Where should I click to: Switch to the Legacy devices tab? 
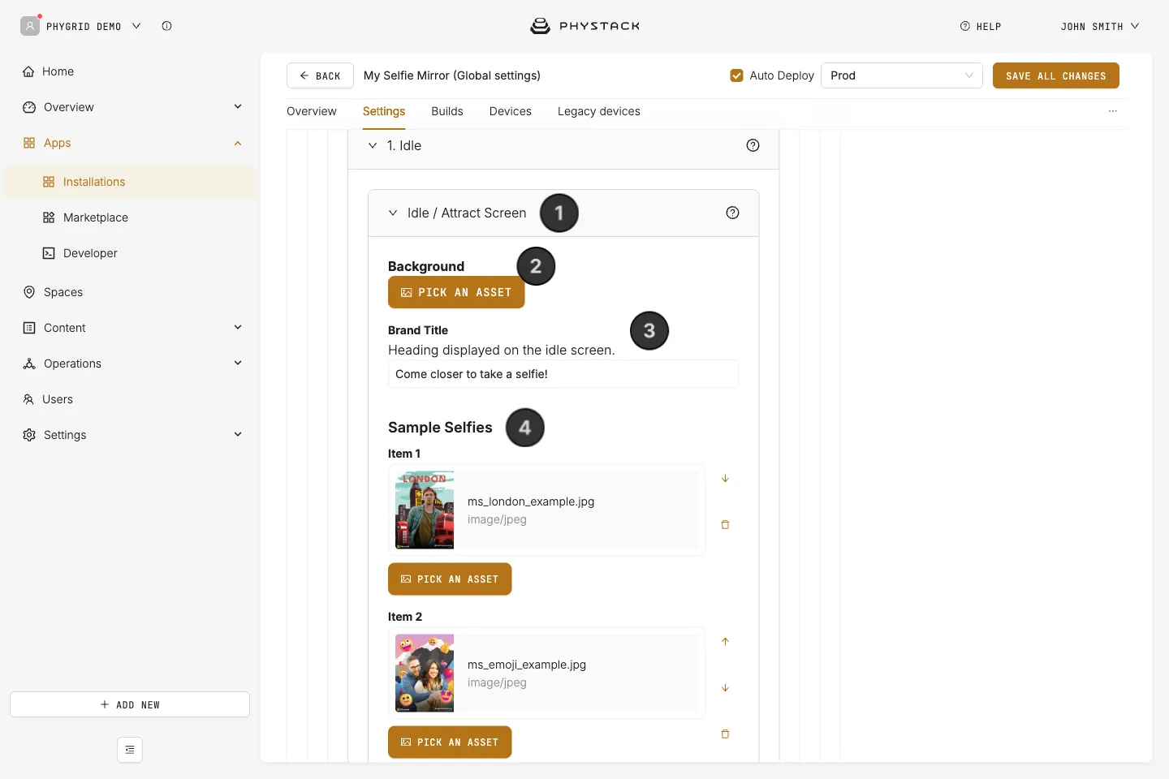click(x=599, y=111)
